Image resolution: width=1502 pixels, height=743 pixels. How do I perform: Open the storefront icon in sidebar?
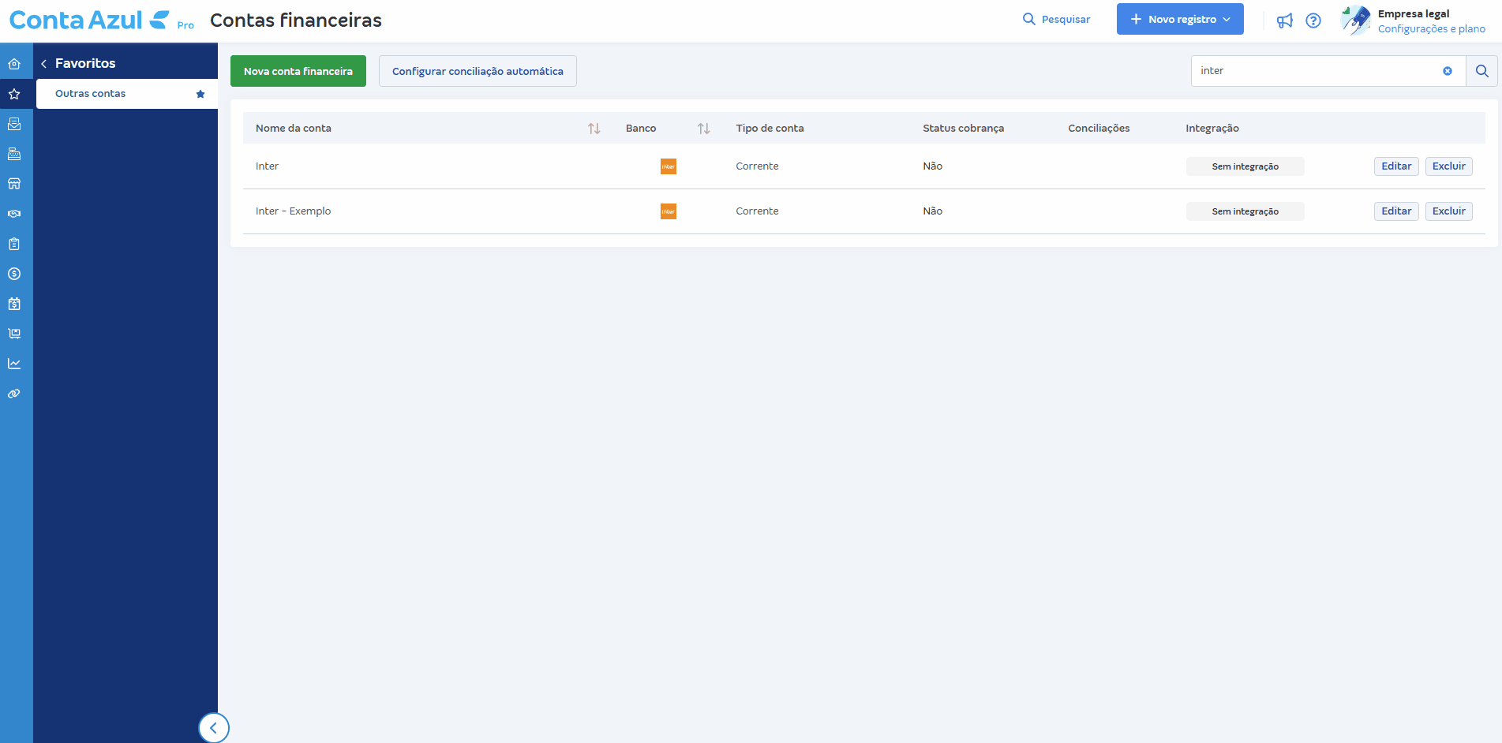click(x=14, y=184)
